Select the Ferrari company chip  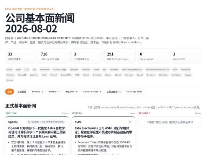pos(96,70)
